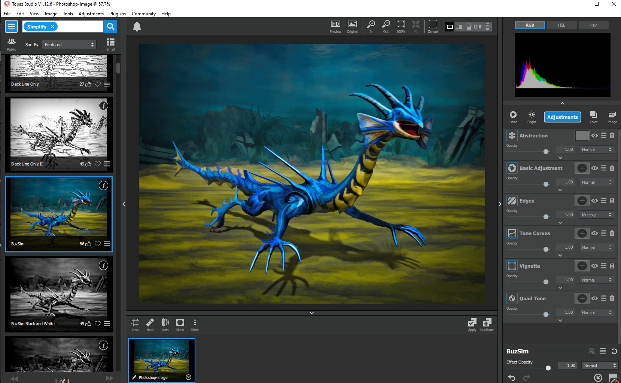
Task: Open the File menu
Action: coord(7,14)
